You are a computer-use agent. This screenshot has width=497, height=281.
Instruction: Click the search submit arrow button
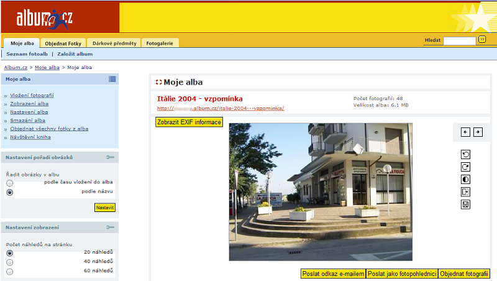tap(482, 39)
